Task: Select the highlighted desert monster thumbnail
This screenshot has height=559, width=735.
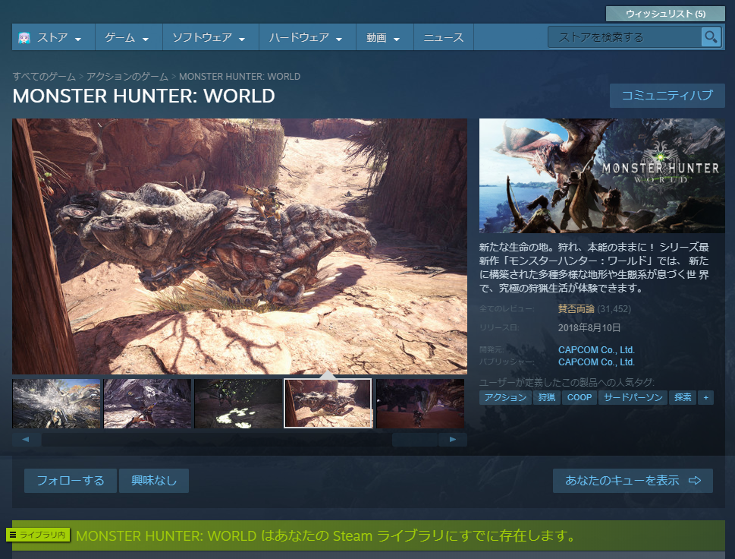Action: click(x=328, y=403)
